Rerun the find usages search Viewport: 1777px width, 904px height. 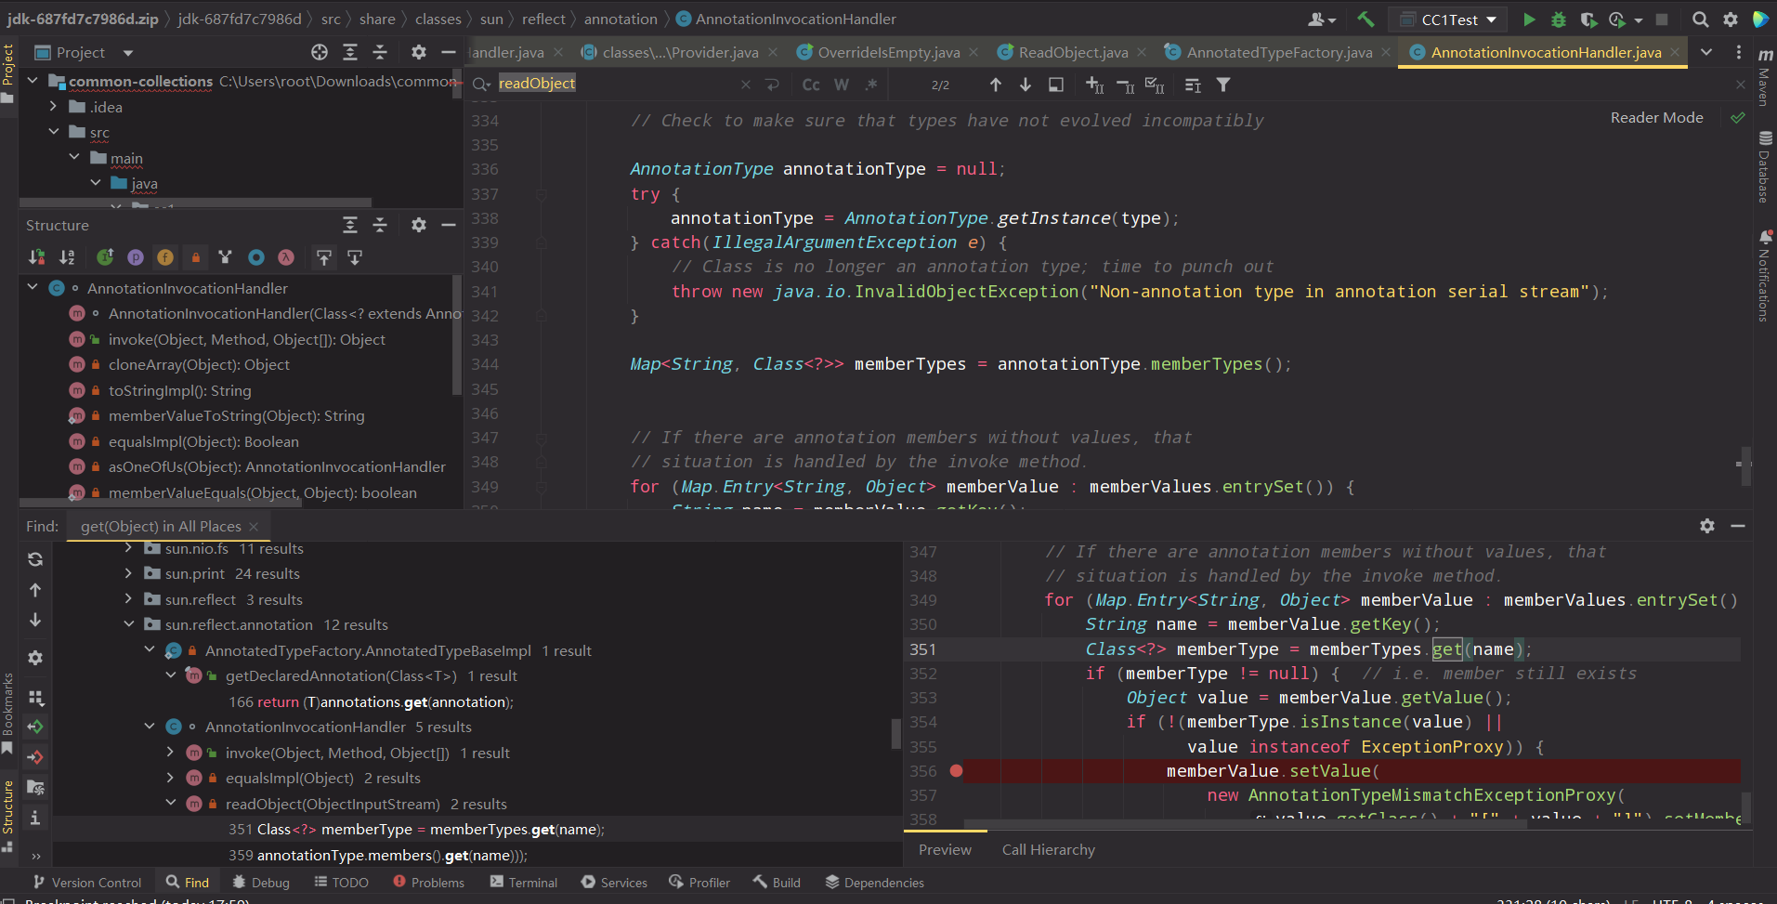(x=35, y=559)
